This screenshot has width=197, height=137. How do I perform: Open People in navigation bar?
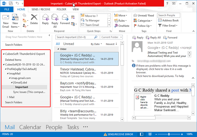coord(54,127)
